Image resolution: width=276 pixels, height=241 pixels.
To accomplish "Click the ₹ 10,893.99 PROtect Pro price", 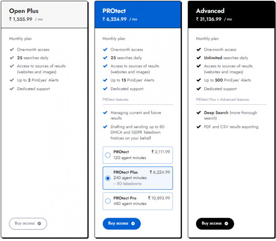I will [159, 198].
